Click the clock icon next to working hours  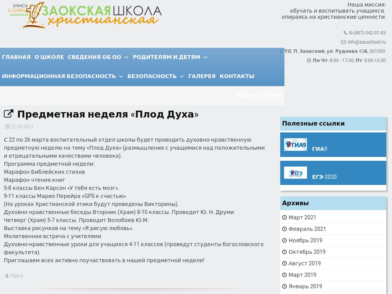[309, 60]
